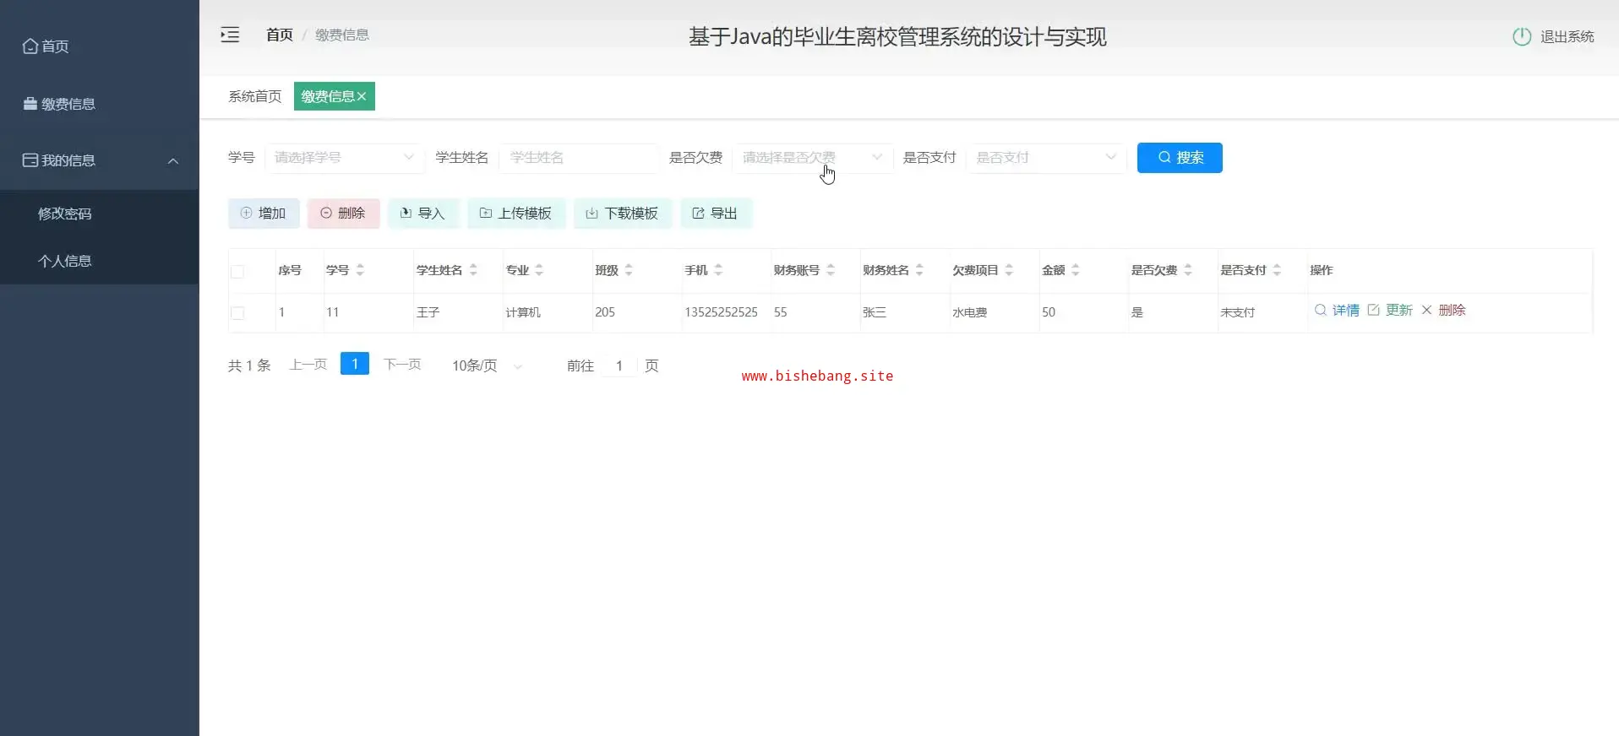Screen dimensions: 1619x736
Task: Collapse sidebar with the hamburger menu icon
Action: click(230, 35)
